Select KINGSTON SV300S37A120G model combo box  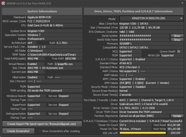pos(151,19)
